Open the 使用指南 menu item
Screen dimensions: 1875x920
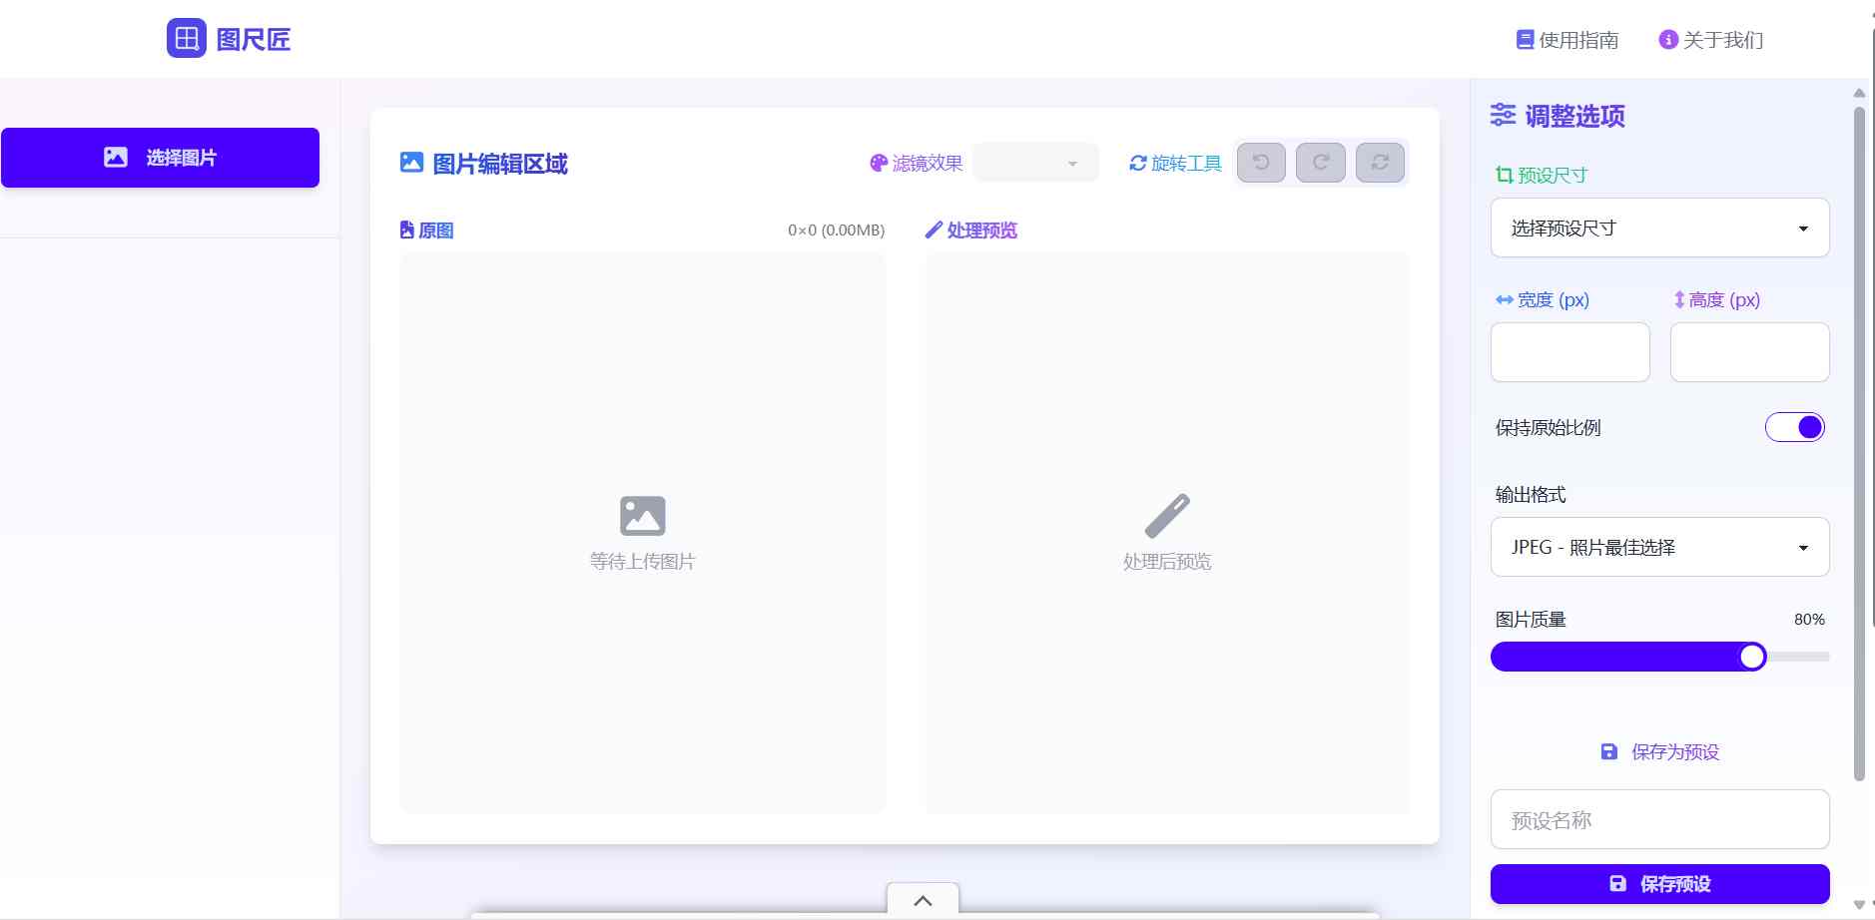pyautogui.click(x=1565, y=40)
